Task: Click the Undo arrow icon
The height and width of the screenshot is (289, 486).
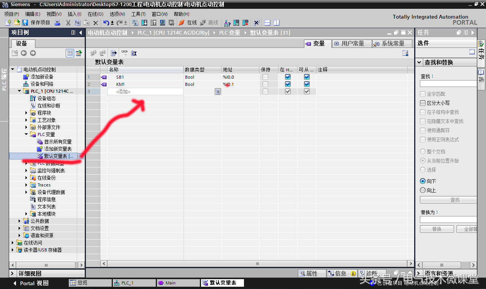Action: coord(106,23)
